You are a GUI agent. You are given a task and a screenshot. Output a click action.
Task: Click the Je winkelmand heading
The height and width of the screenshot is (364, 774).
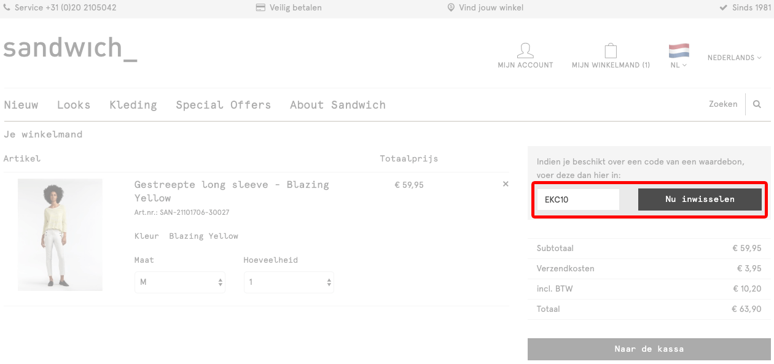point(43,134)
